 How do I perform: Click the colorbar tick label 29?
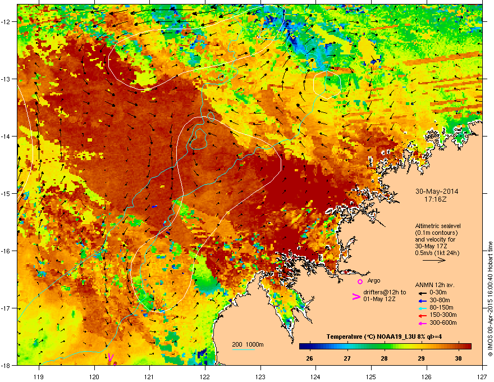[x=421, y=358]
